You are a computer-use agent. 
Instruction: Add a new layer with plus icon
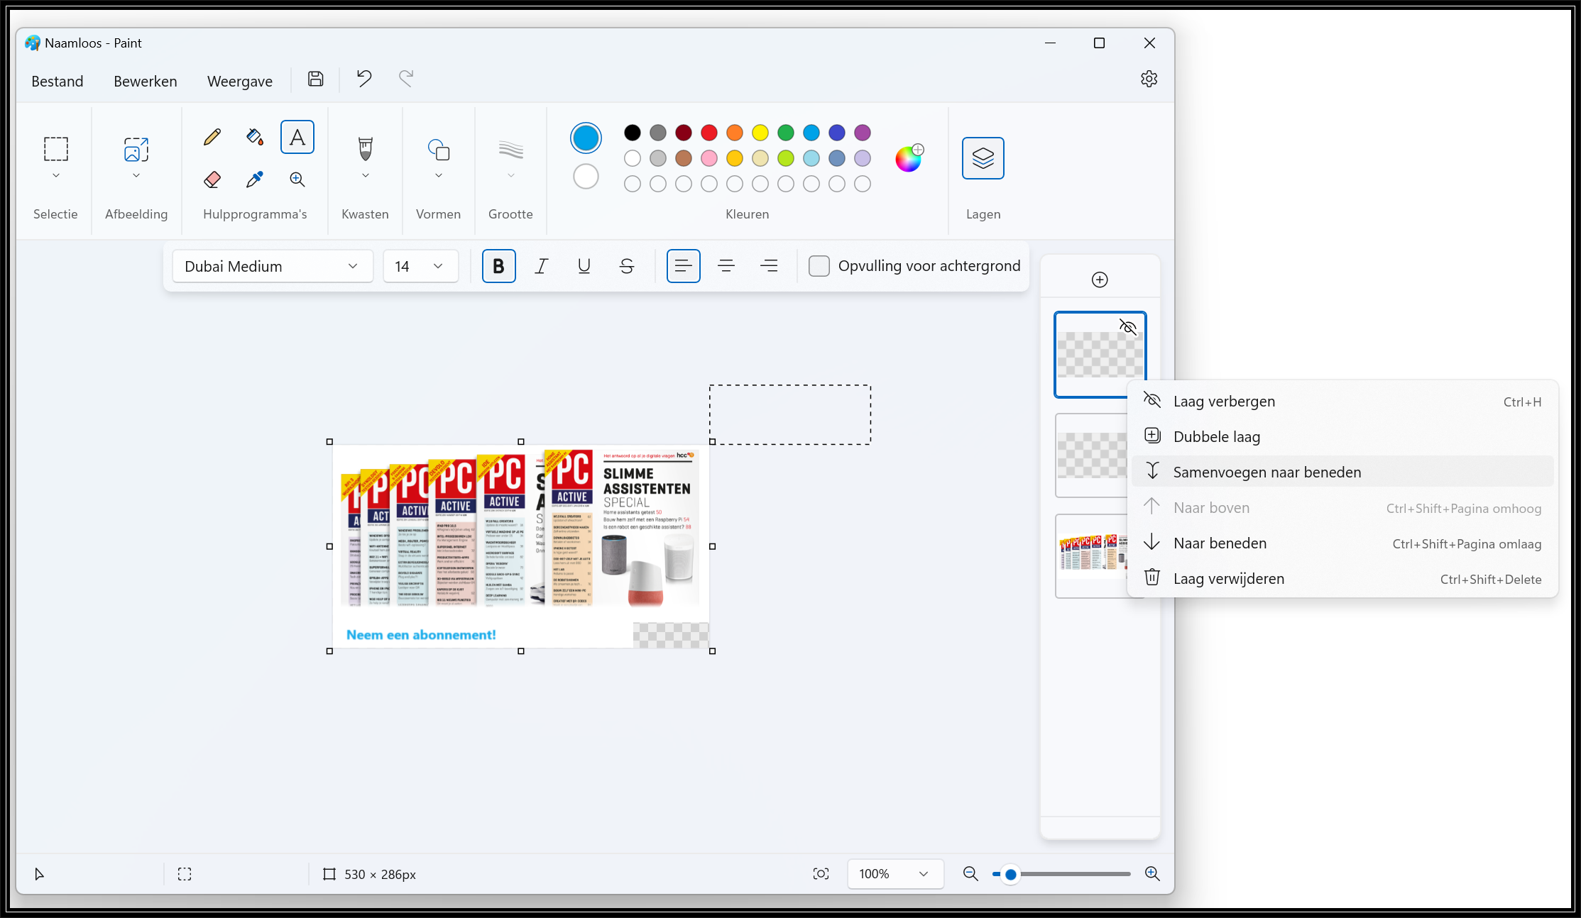1100,280
